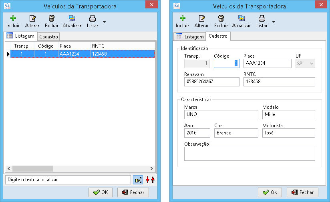The image size is (330, 202).
Task: Click OK button in the left window
Action: [101, 192]
